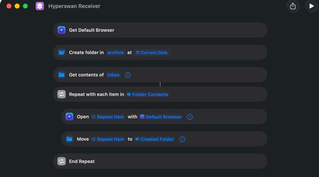This screenshot has height=177, width=319.
Task: Click the End Repeat loop icon
Action: coord(61,161)
